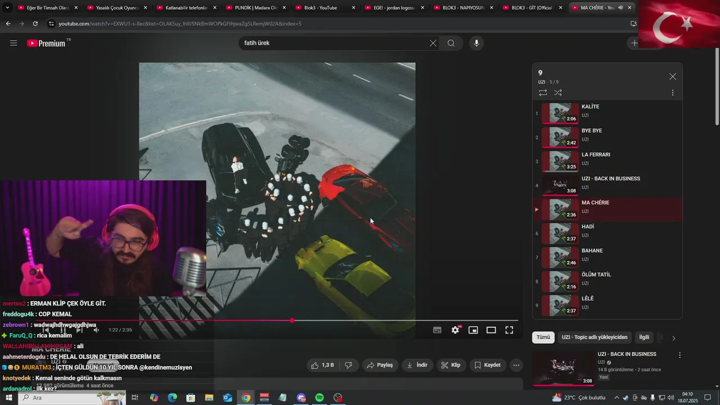The image size is (720, 405).
Task: Open the YouTube hamburger guide menu
Action: [x=13, y=43]
